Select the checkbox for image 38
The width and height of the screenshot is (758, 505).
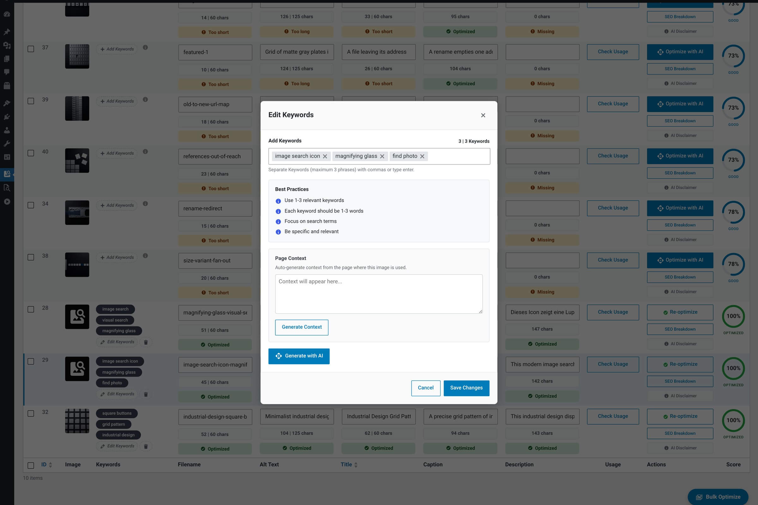(31, 257)
